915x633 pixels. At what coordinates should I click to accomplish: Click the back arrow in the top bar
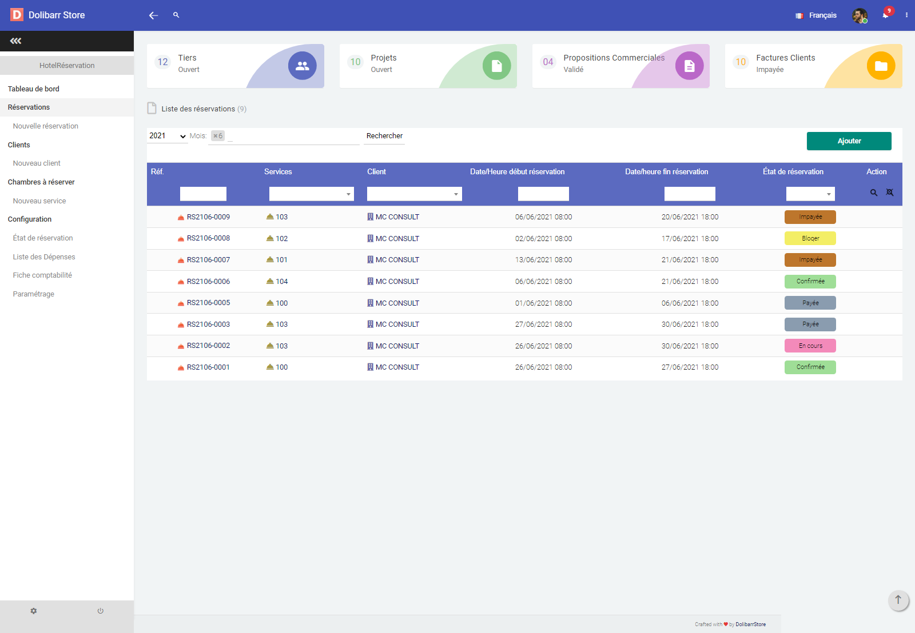[153, 15]
